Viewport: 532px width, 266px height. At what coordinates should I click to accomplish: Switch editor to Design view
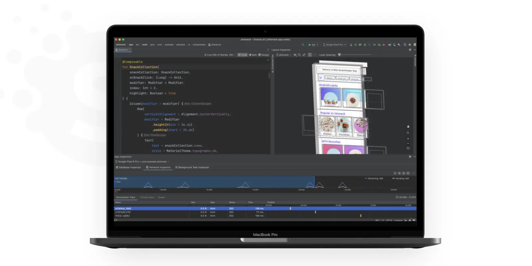tap(264, 55)
